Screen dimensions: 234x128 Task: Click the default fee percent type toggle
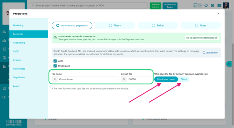pyautogui.click(x=124, y=79)
